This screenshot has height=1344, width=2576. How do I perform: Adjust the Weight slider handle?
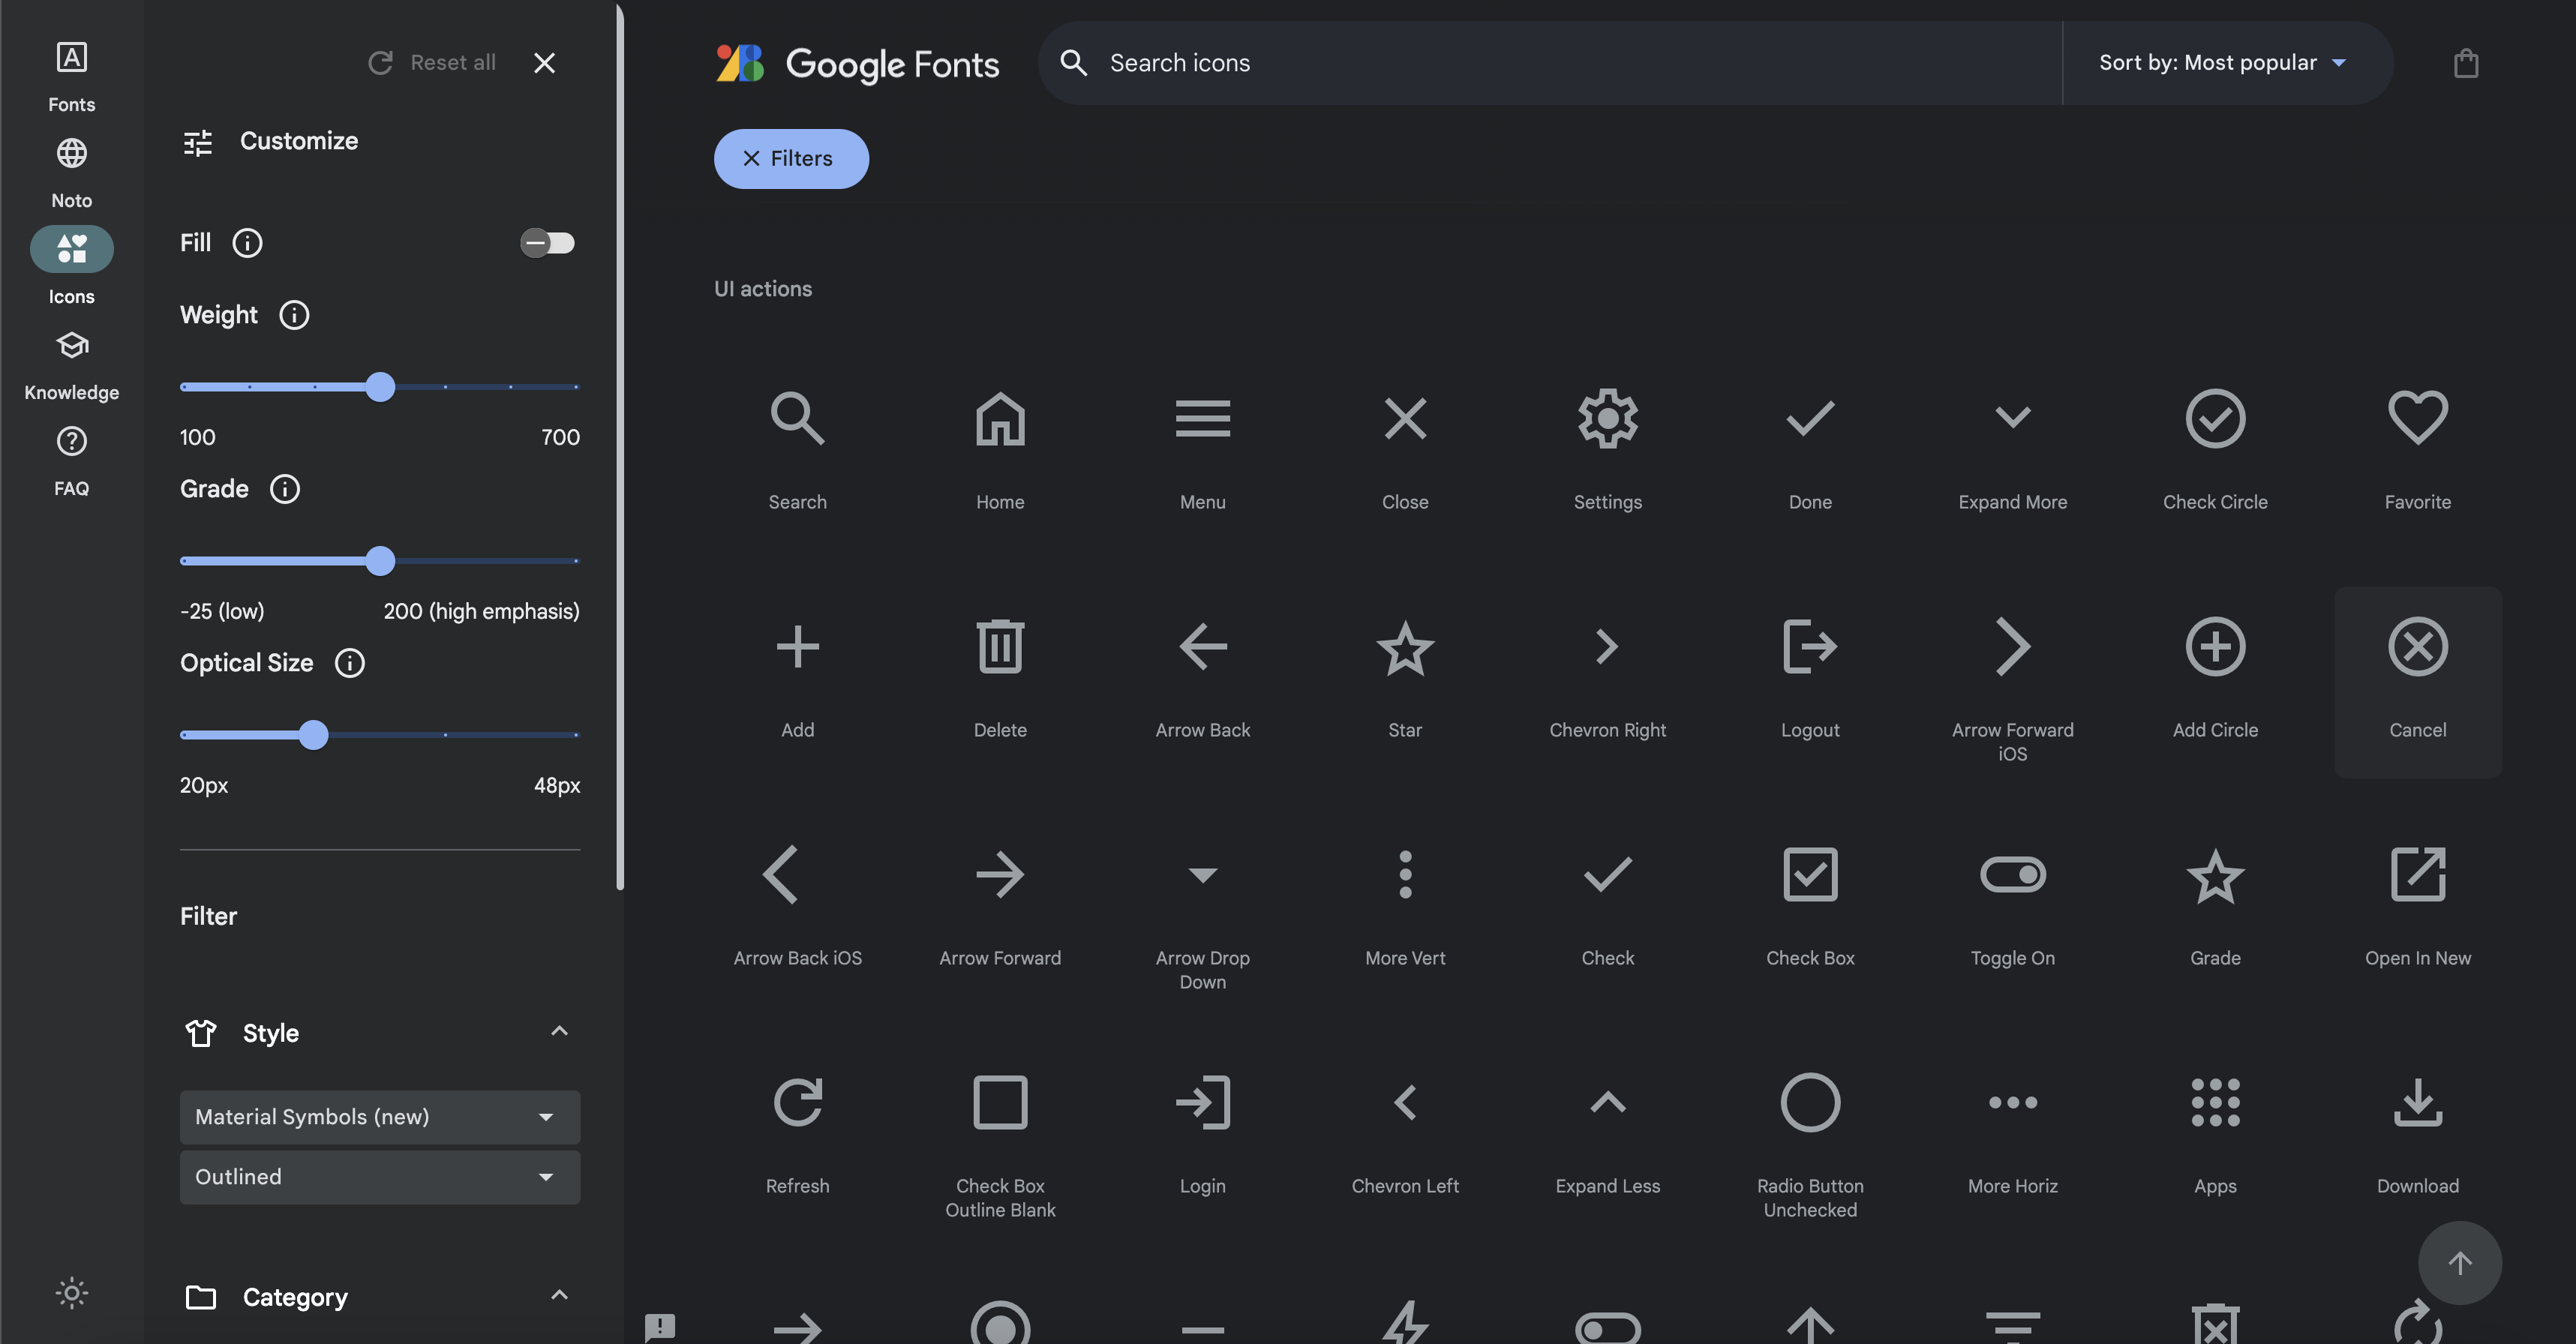coord(380,387)
